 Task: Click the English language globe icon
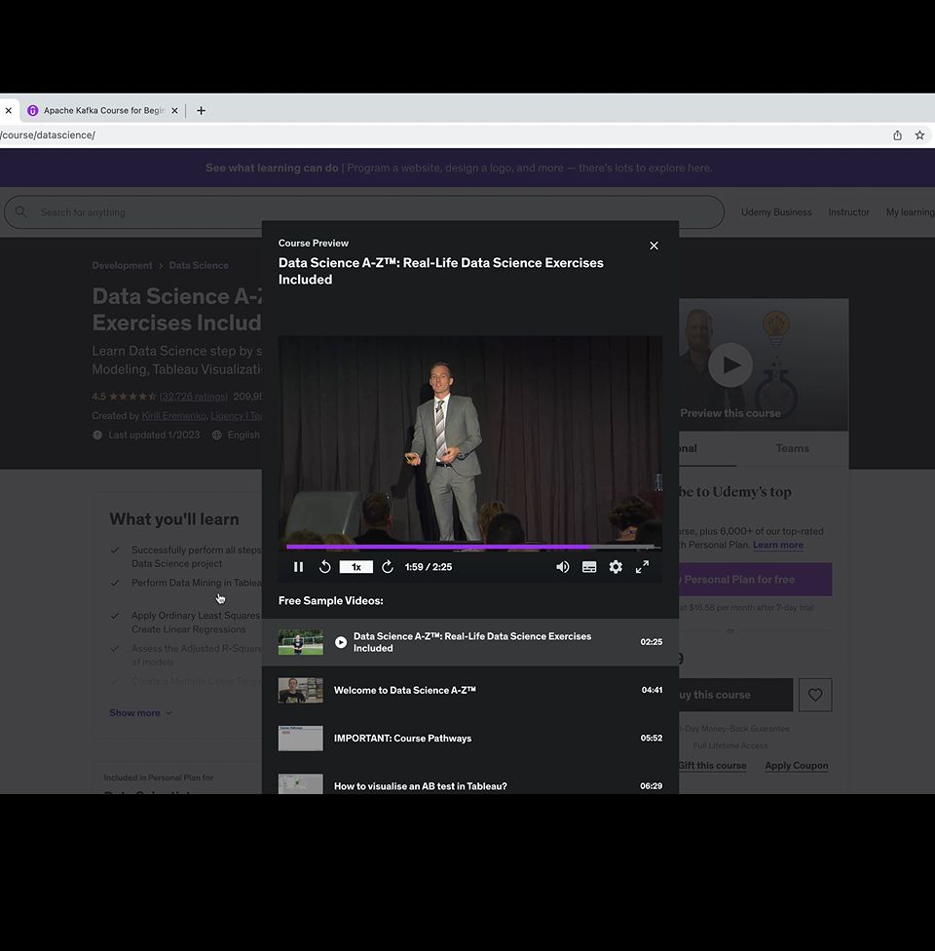coord(216,435)
